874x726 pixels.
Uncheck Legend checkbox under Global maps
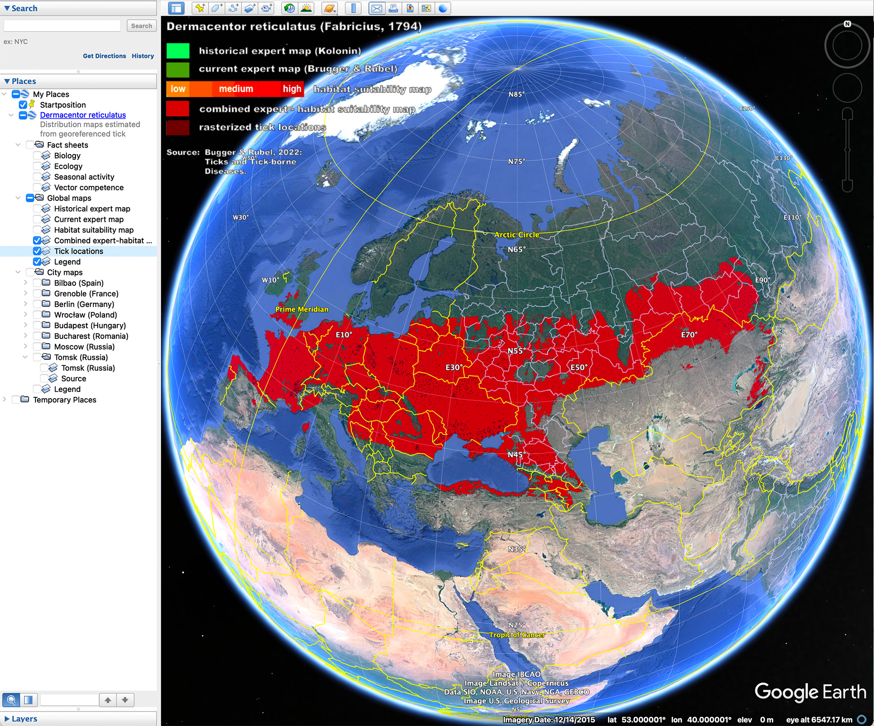tap(37, 262)
